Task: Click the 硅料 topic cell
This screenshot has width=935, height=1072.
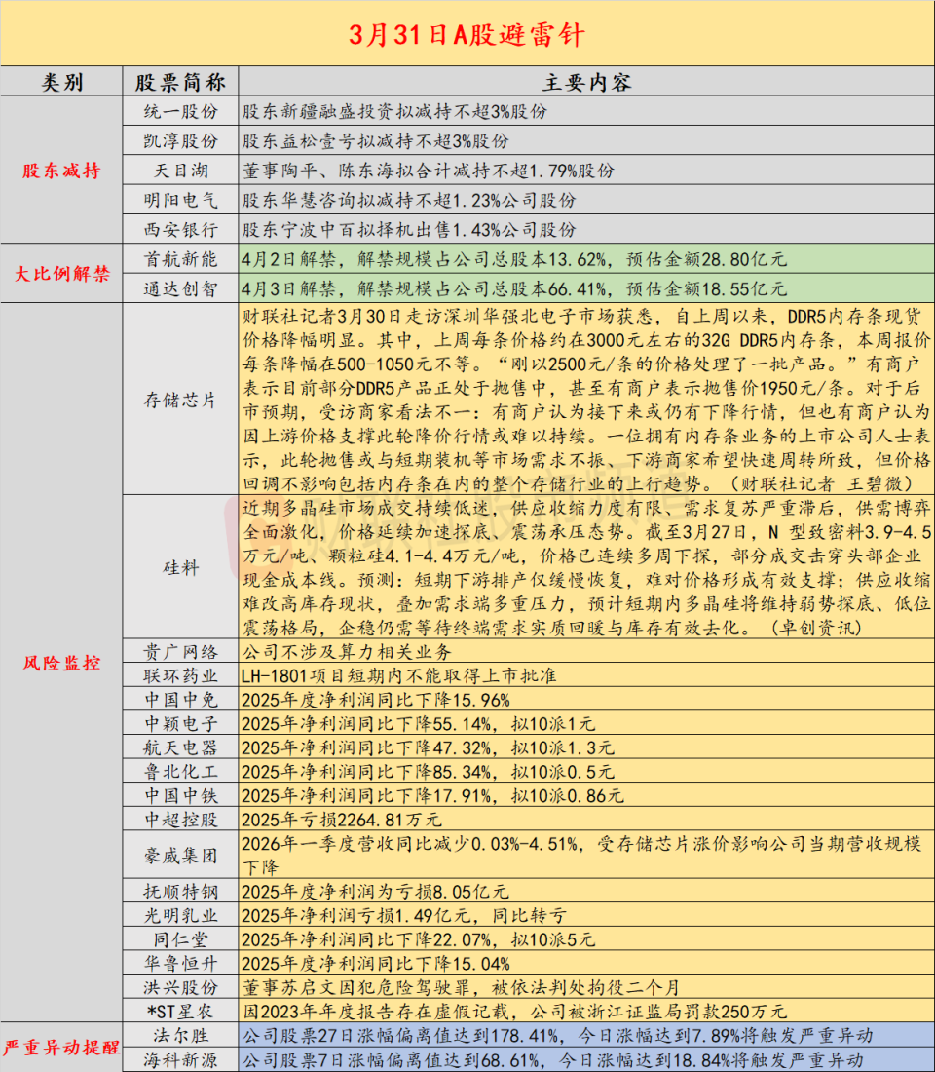Action: pos(180,567)
